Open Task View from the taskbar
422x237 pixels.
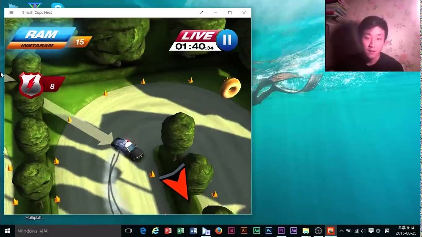[x=129, y=231]
